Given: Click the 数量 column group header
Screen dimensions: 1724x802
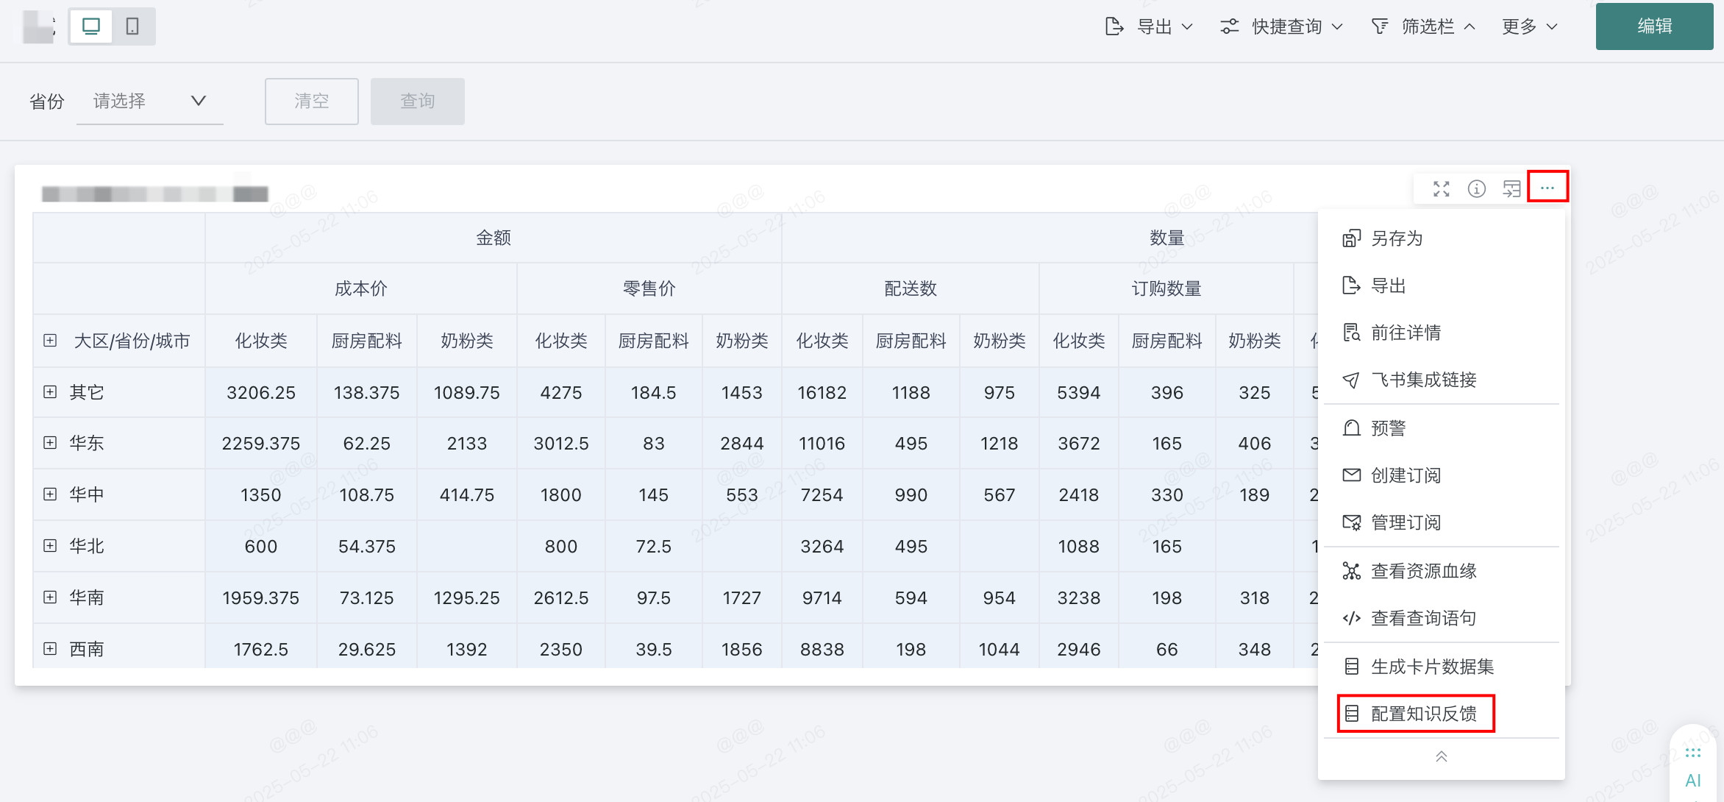Looking at the screenshot, I should click(1167, 238).
